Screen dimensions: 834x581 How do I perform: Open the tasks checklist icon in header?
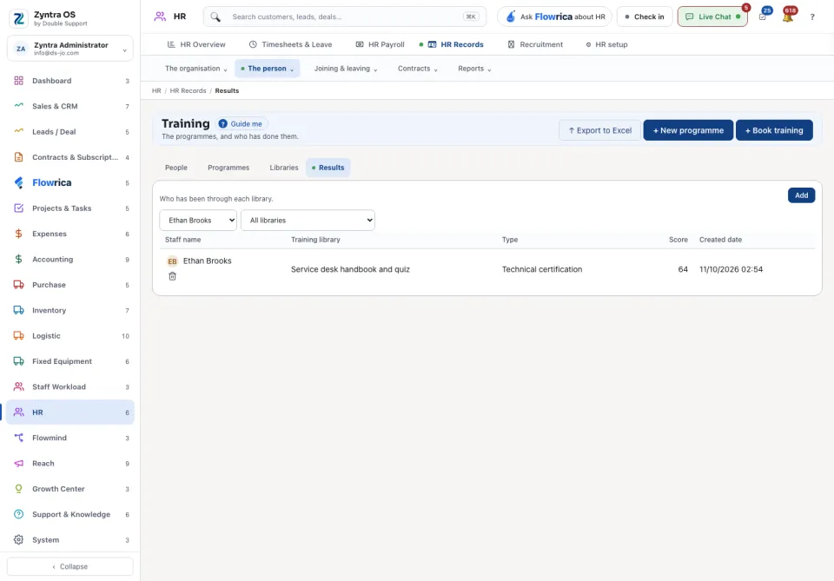[762, 17]
